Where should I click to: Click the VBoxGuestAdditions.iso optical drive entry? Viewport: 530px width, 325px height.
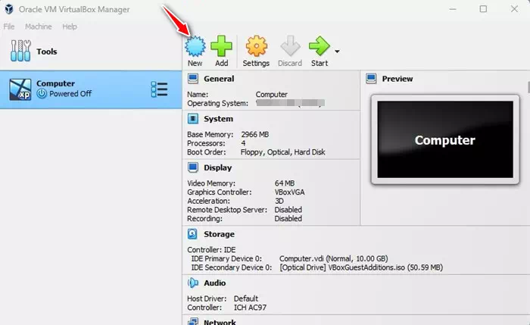click(361, 267)
